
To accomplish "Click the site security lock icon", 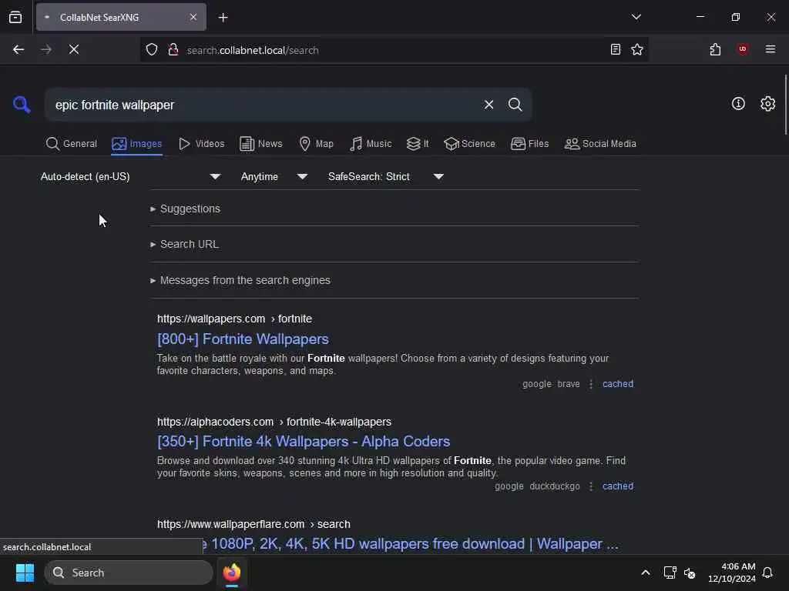I will [x=173, y=49].
